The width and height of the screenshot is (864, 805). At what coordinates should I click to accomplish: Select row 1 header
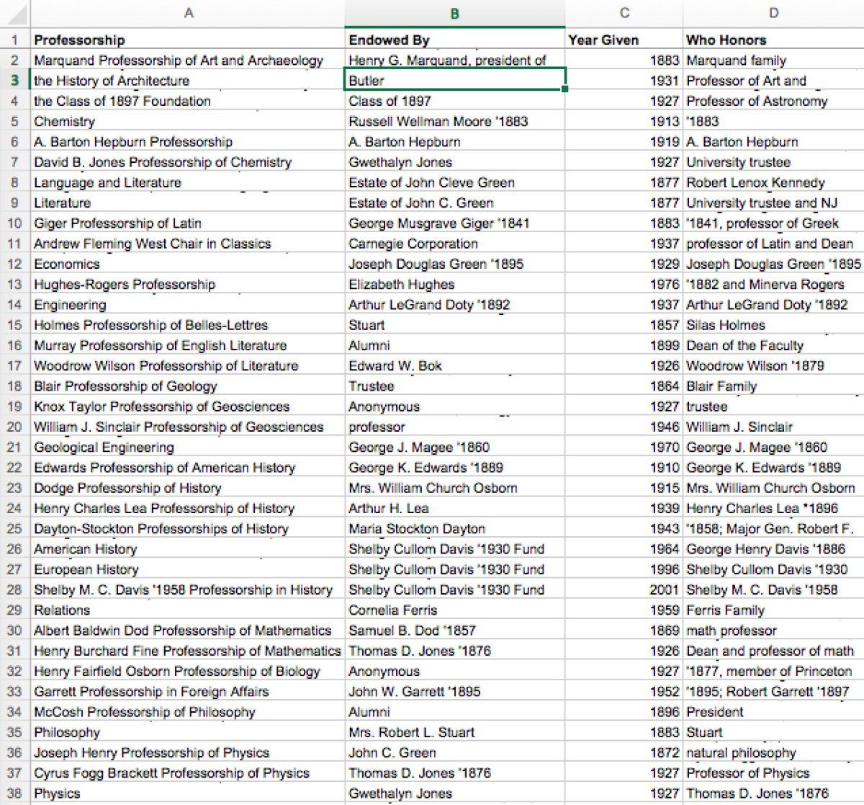(x=15, y=40)
